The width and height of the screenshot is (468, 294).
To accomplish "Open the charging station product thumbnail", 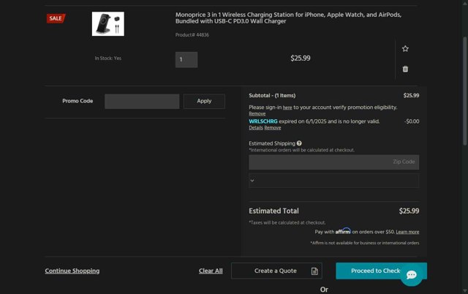I will [108, 24].
